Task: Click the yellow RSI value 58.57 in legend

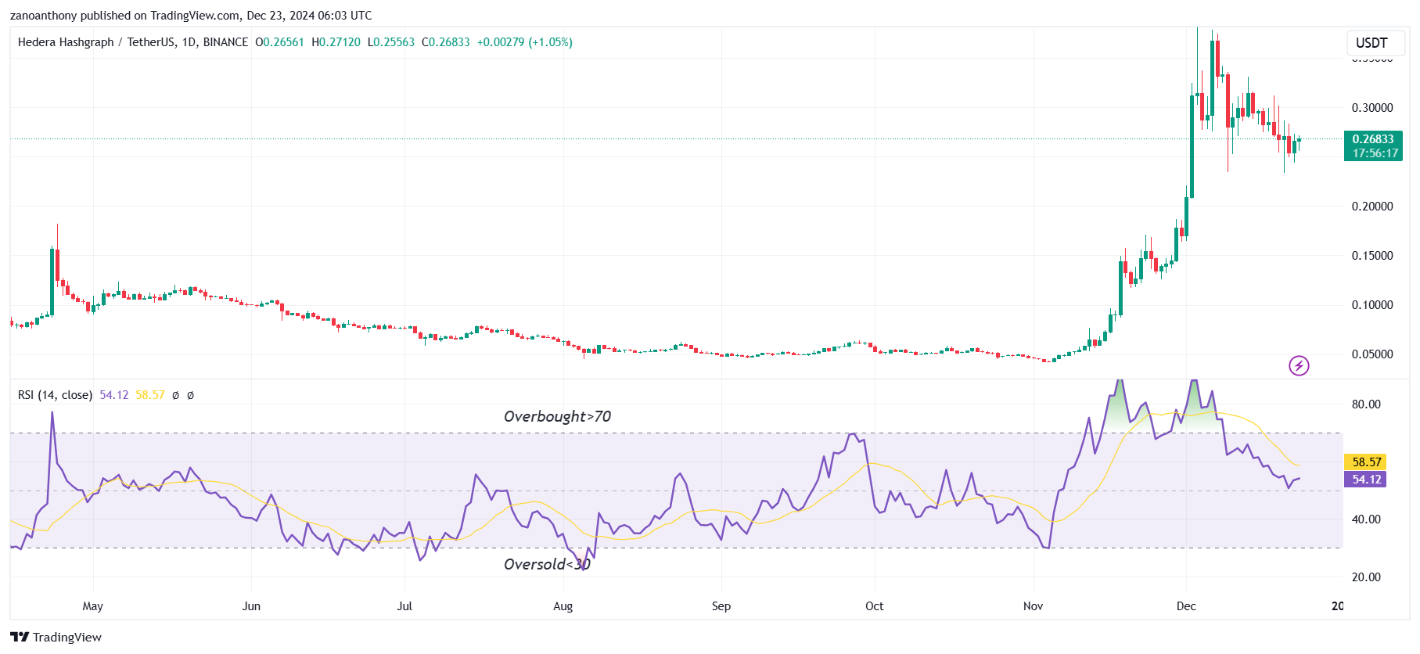Action: (x=150, y=395)
